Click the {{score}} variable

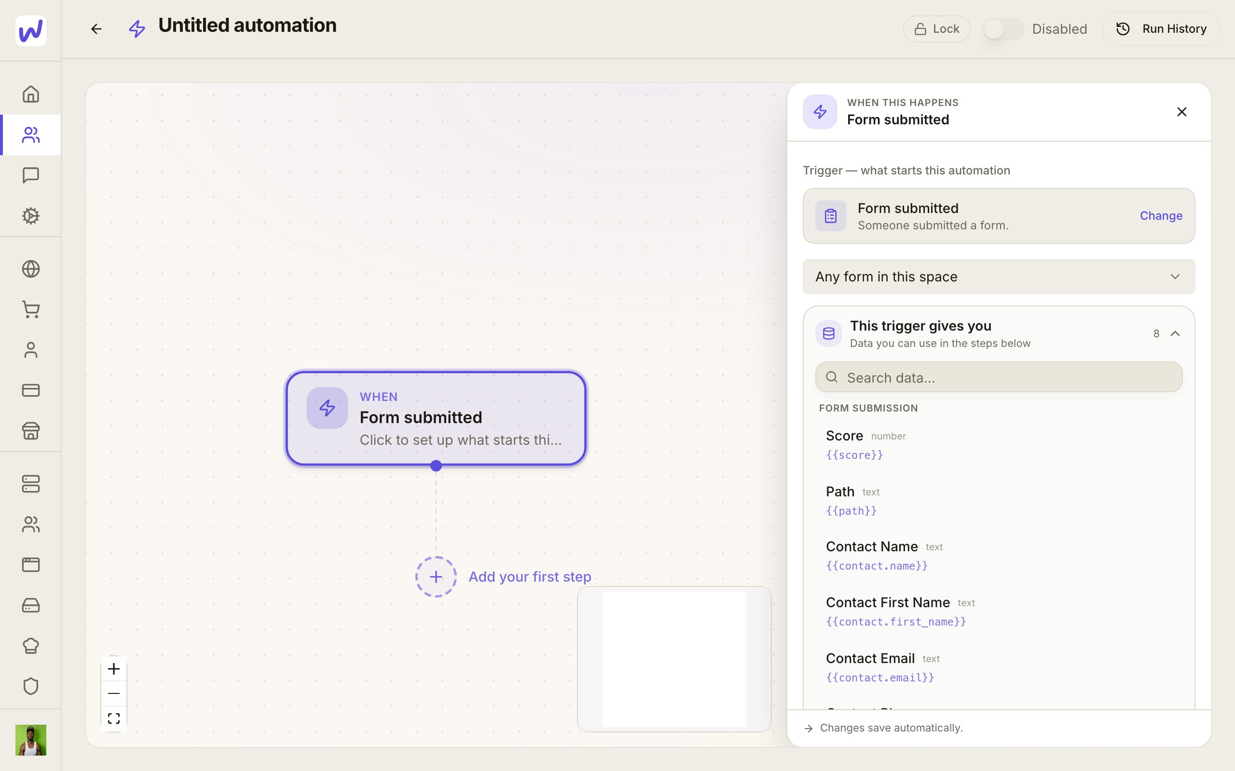click(x=854, y=455)
